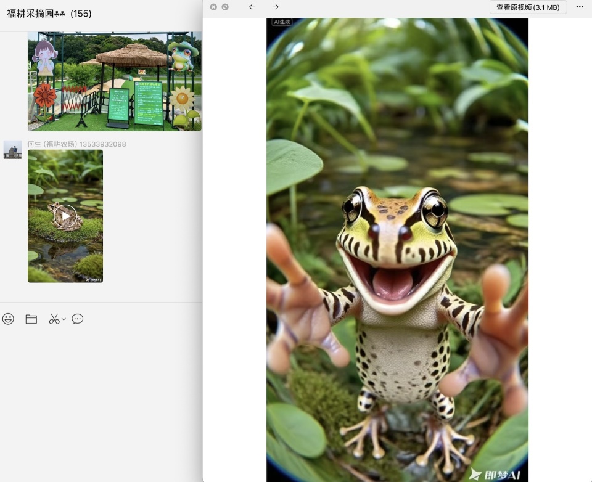
Task: Open the farm entrance photo thumbnail
Action: tap(114, 81)
